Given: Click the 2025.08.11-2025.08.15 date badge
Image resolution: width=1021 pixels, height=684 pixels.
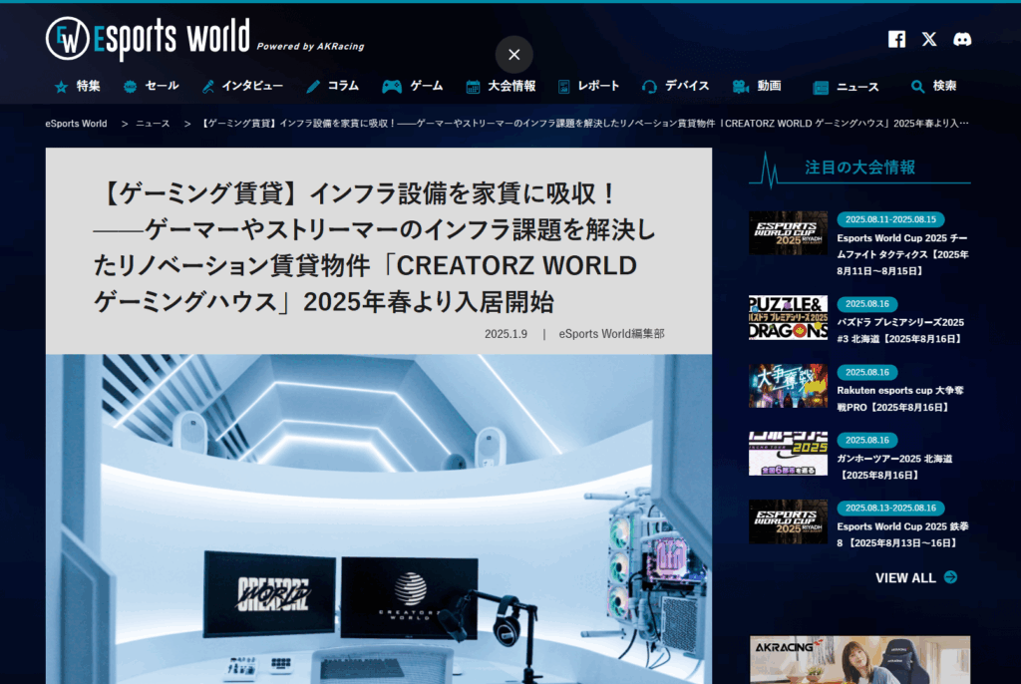Looking at the screenshot, I should (890, 219).
